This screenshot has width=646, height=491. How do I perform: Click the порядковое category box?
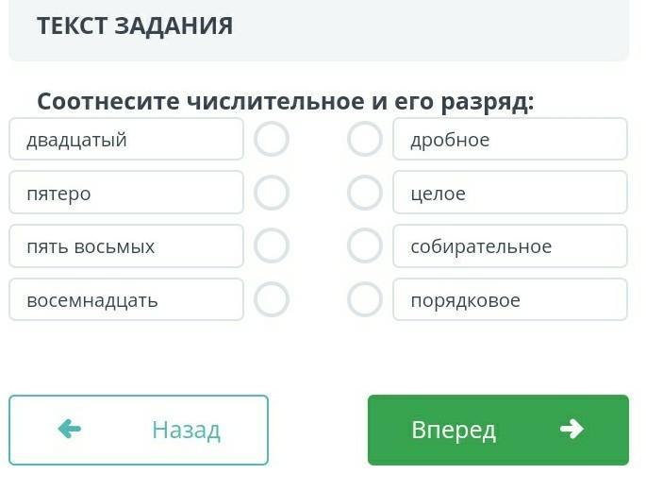click(509, 300)
